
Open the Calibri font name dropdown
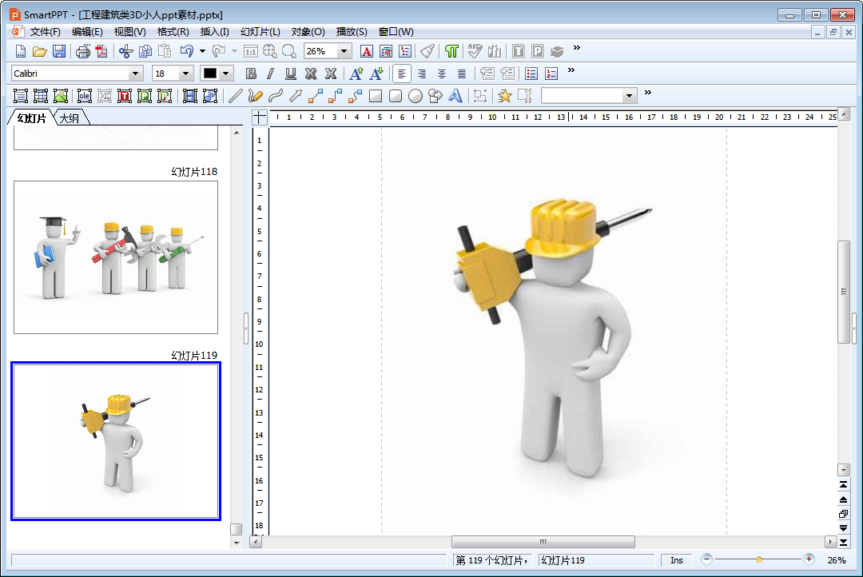[135, 74]
